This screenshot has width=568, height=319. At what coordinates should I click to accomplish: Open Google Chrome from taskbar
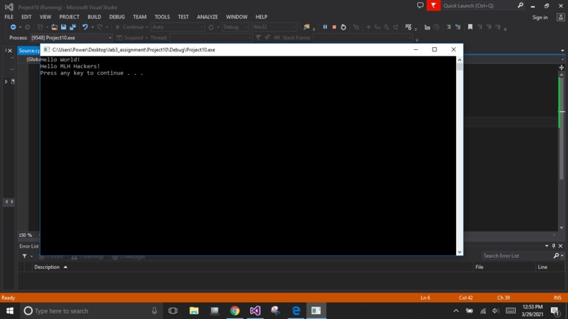[235, 311]
